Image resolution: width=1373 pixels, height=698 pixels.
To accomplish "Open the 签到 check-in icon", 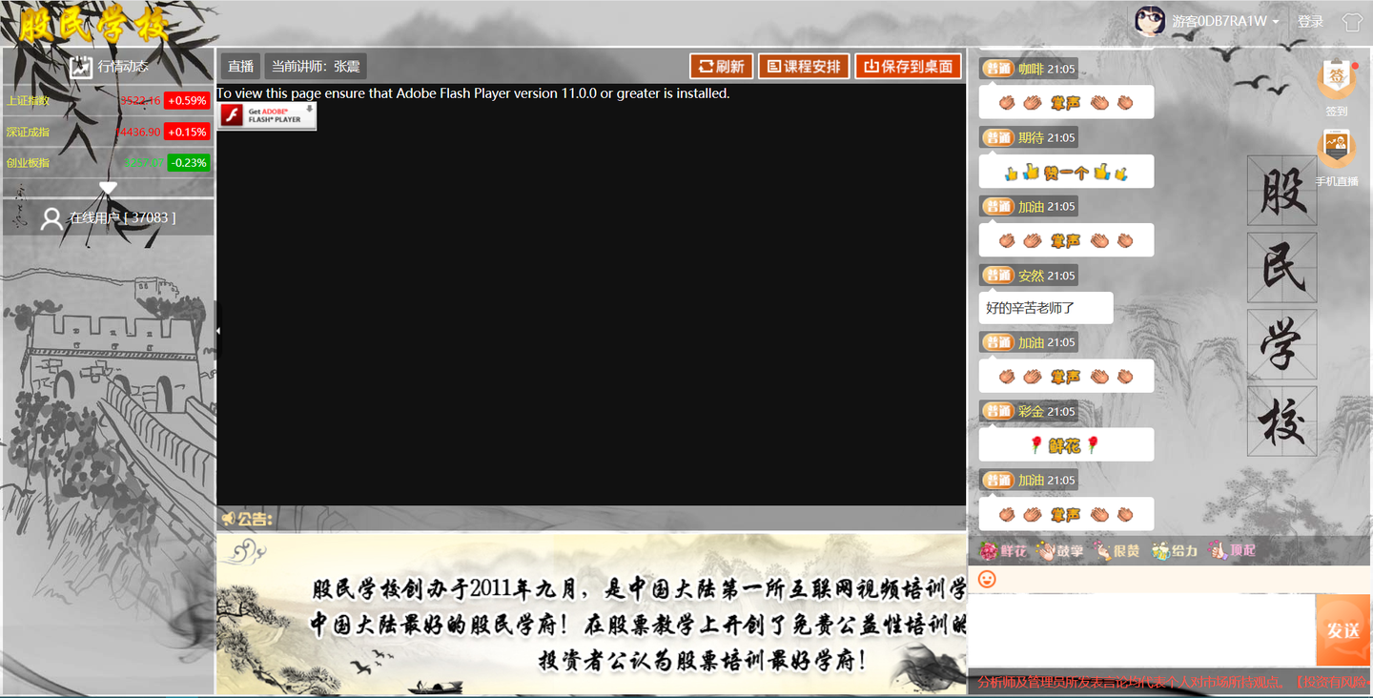I will [1337, 88].
